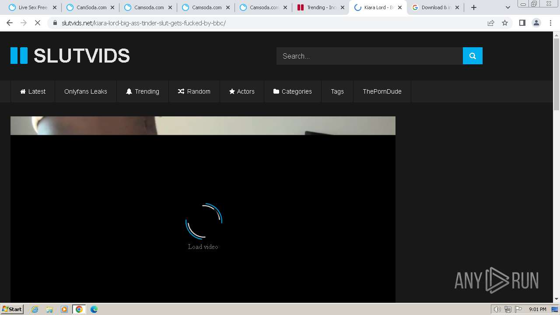Viewport: 560px width, 315px height.
Task: Open Microsoft Edge from taskbar
Action: [94, 309]
